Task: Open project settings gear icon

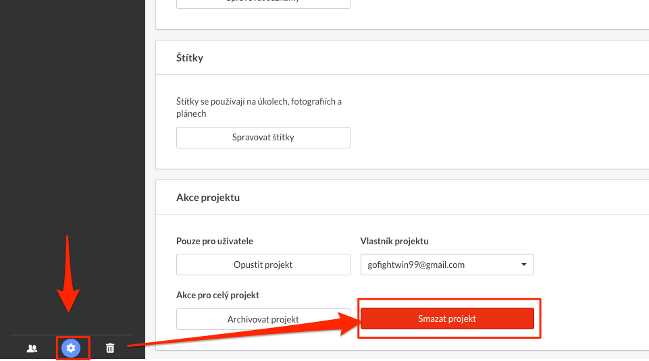Action: [71, 348]
